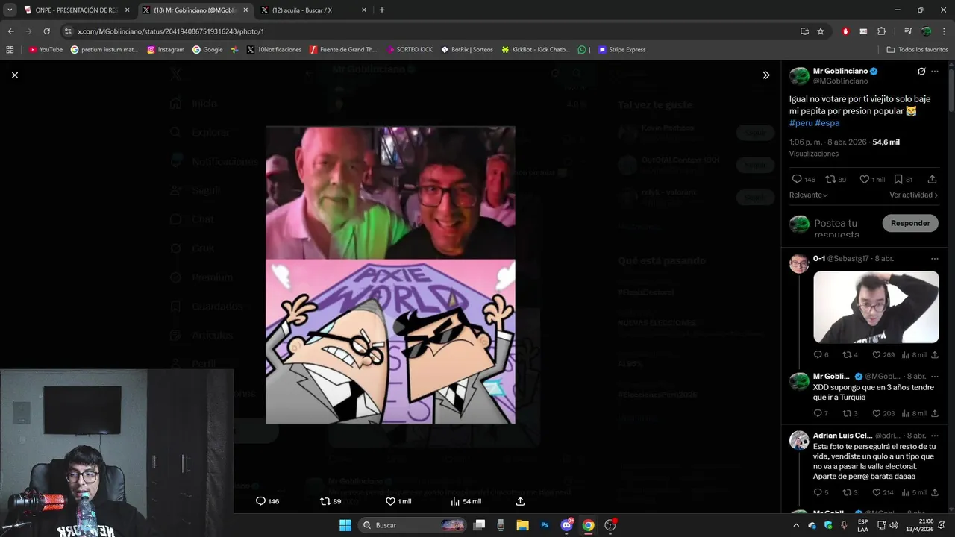Open Chrome three-dot menu

click(945, 31)
